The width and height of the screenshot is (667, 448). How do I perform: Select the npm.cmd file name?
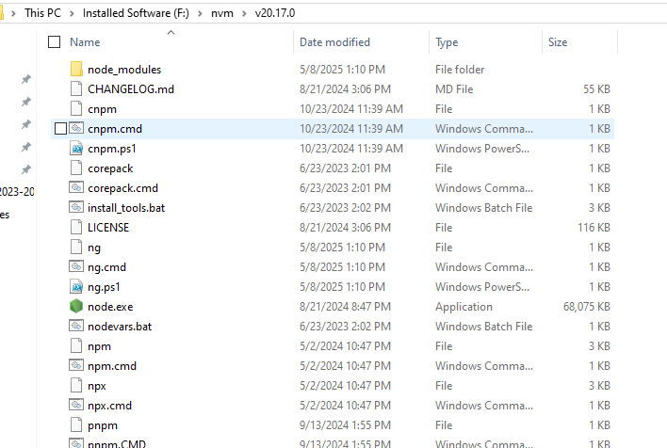click(x=112, y=366)
